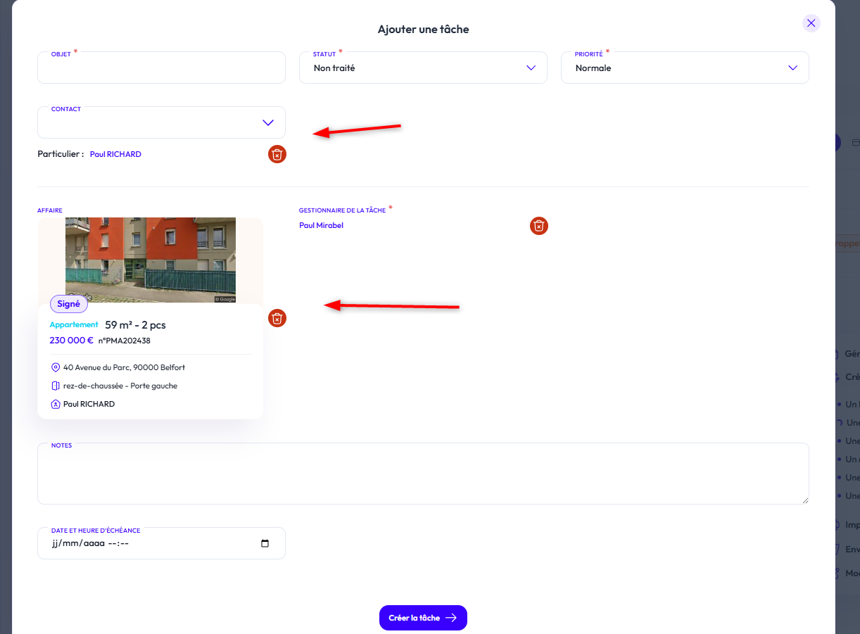
Task: Remove the task manager Paul Mirabel
Action: 538,226
